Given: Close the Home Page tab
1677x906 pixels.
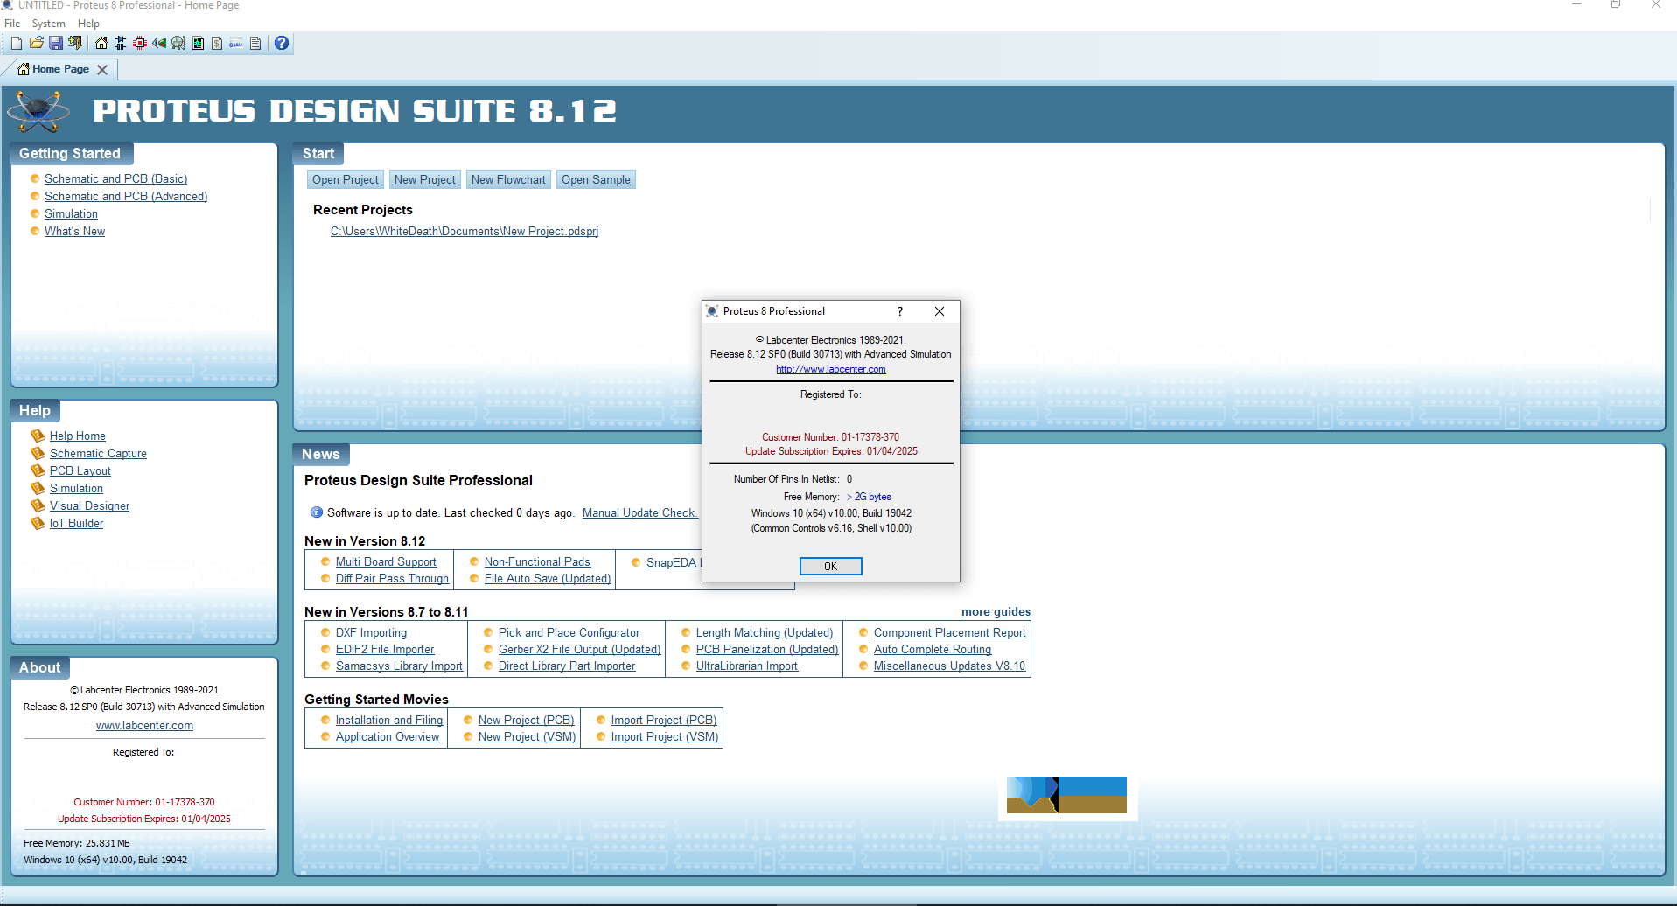Looking at the screenshot, I should pyautogui.click(x=102, y=70).
